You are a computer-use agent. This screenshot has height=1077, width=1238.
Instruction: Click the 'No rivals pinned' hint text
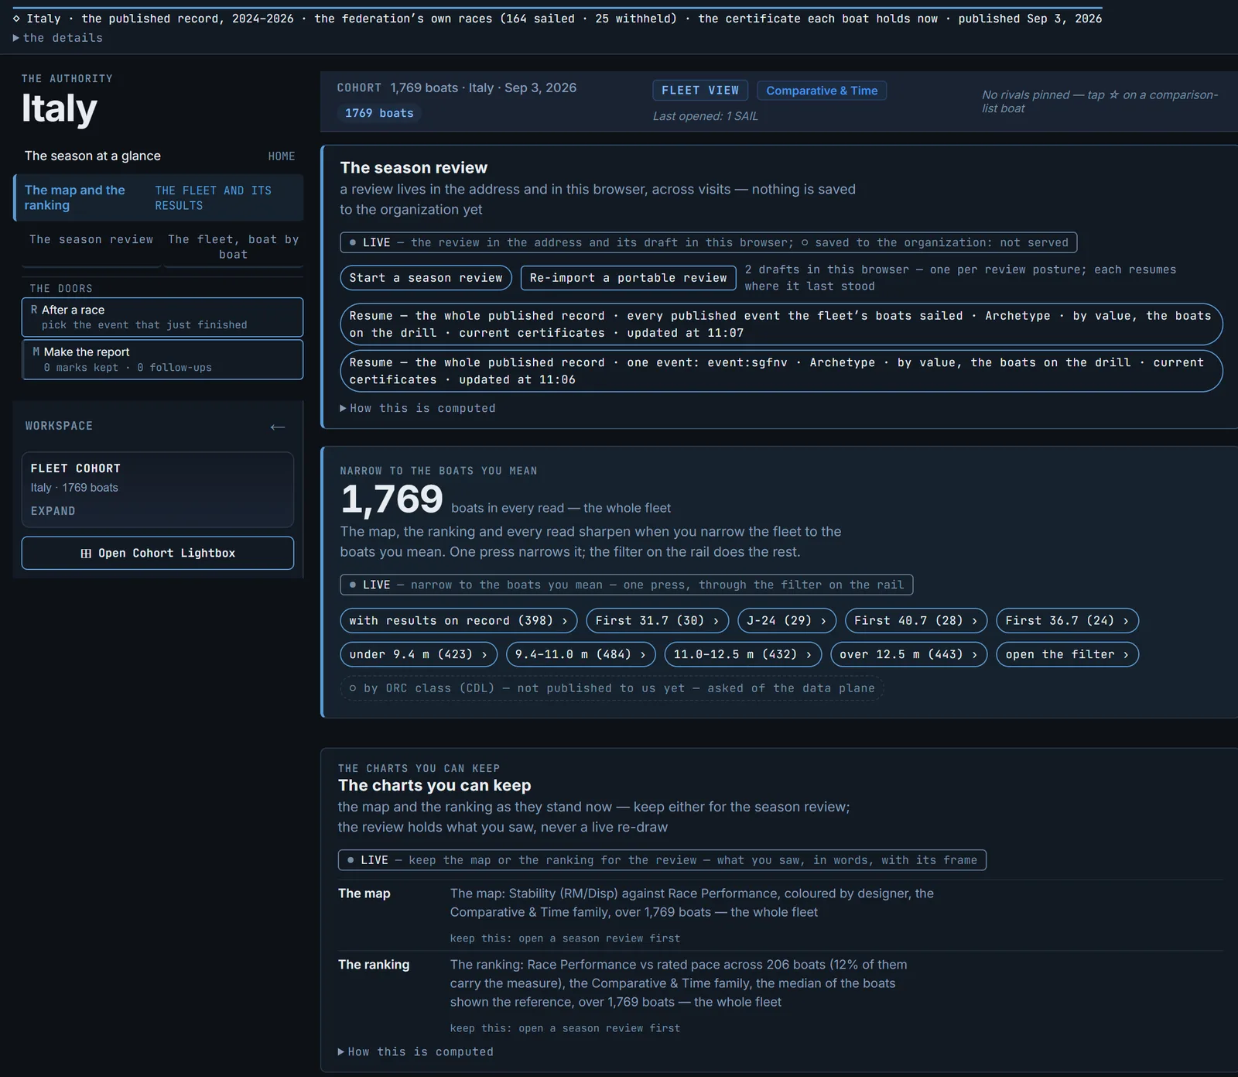pos(1099,101)
